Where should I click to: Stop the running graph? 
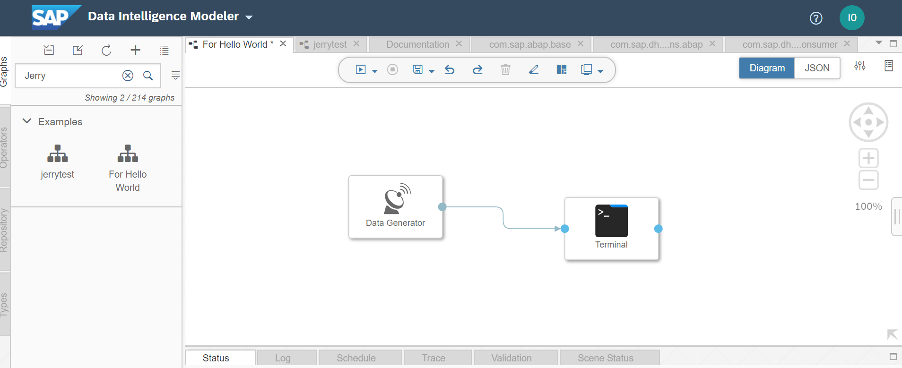[x=392, y=70]
